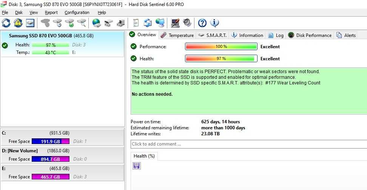Click the save floppy icon under Health graph
The width and height of the screenshot is (367, 190).
(x=136, y=166)
